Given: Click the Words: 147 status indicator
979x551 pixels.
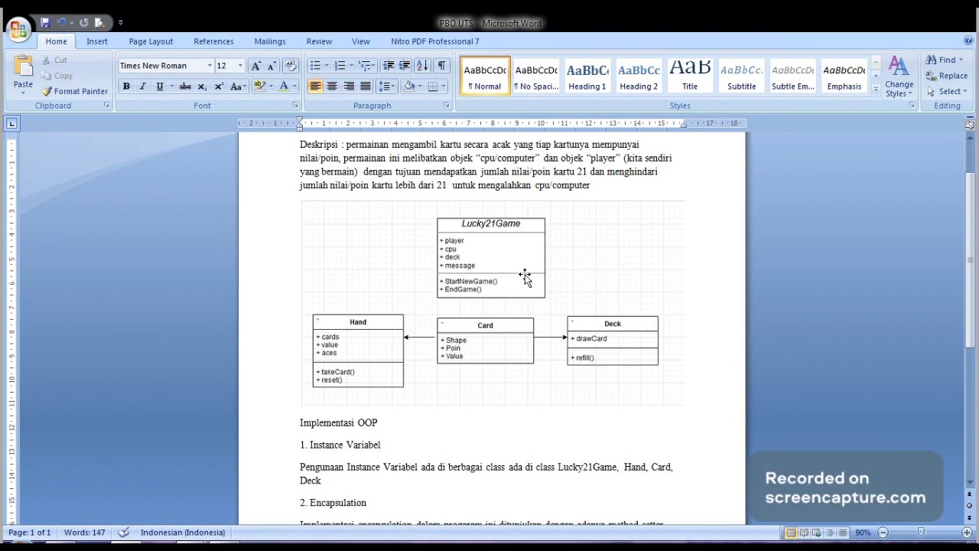Looking at the screenshot, I should pyautogui.click(x=85, y=533).
